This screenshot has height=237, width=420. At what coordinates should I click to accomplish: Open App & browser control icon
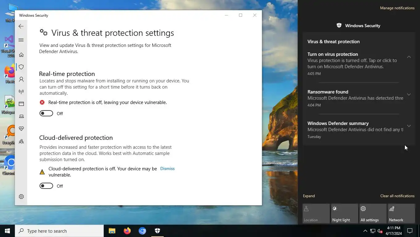(21, 104)
